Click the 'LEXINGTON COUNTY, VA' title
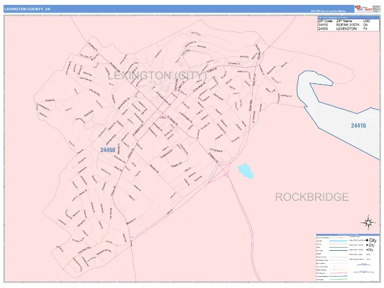This screenshot has width=384, height=288. click(x=28, y=9)
